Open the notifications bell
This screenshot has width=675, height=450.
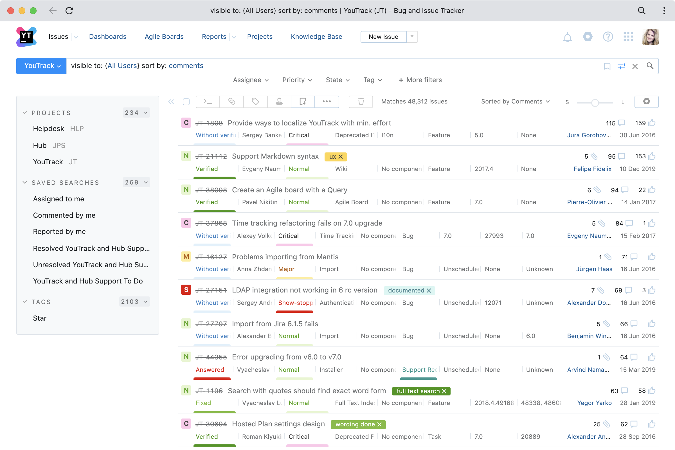(x=567, y=37)
